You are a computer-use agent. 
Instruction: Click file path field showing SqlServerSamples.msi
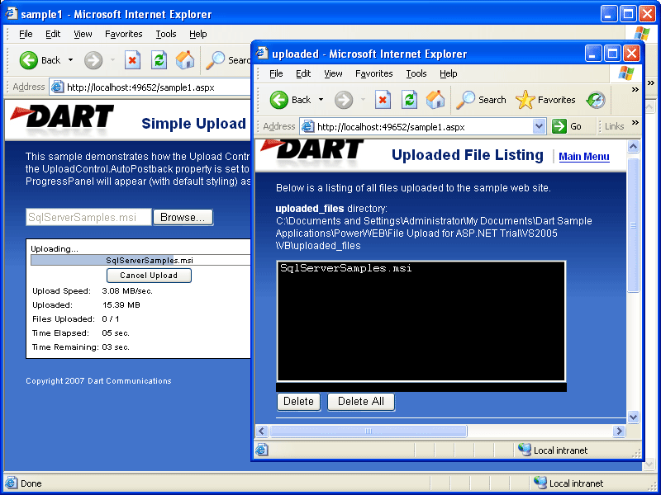[x=88, y=217]
